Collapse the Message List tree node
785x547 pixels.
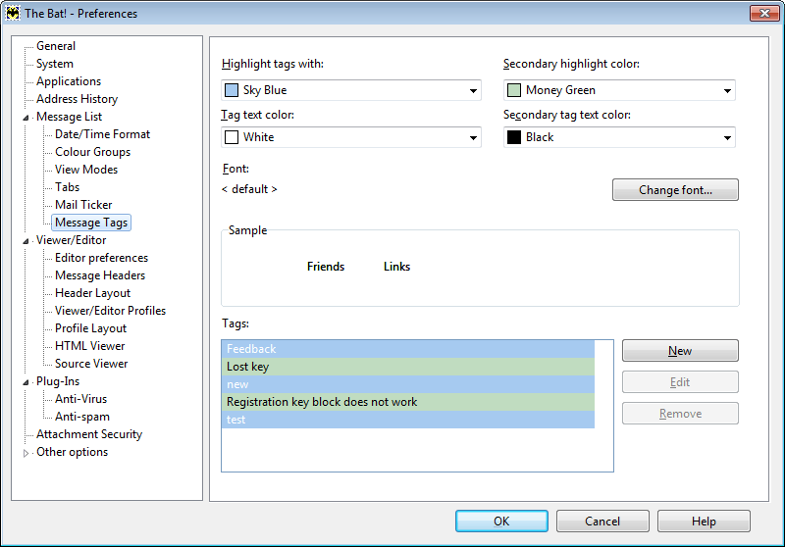(26, 118)
